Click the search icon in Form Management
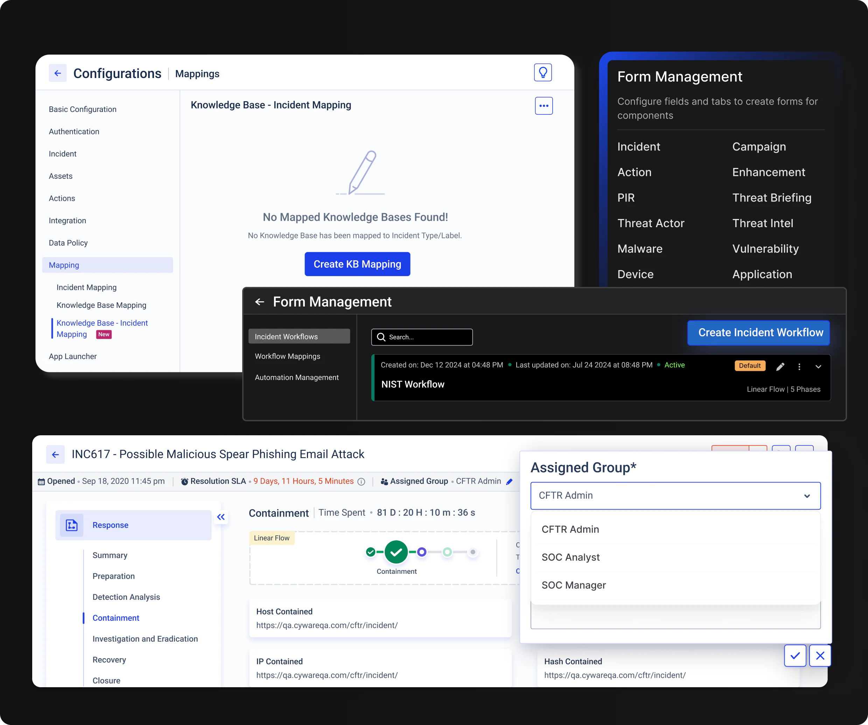This screenshot has width=868, height=725. [381, 337]
